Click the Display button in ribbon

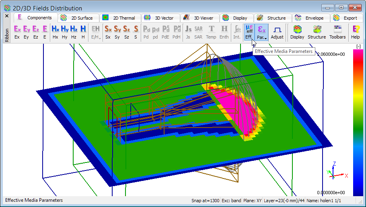coord(297,32)
